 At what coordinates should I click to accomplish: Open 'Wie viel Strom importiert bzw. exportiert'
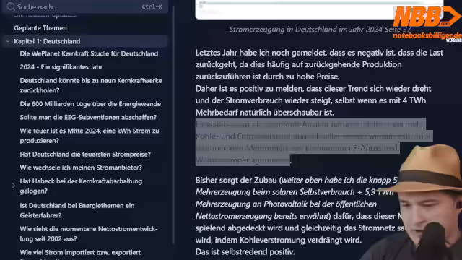[x=80, y=252]
